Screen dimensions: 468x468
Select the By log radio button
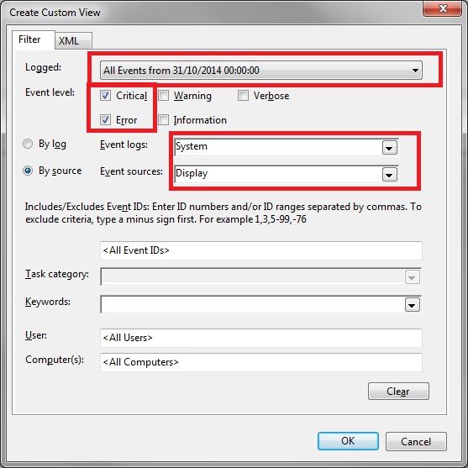pos(28,144)
